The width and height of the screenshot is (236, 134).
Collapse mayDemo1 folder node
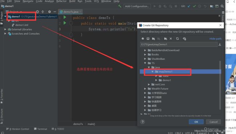[152, 72]
